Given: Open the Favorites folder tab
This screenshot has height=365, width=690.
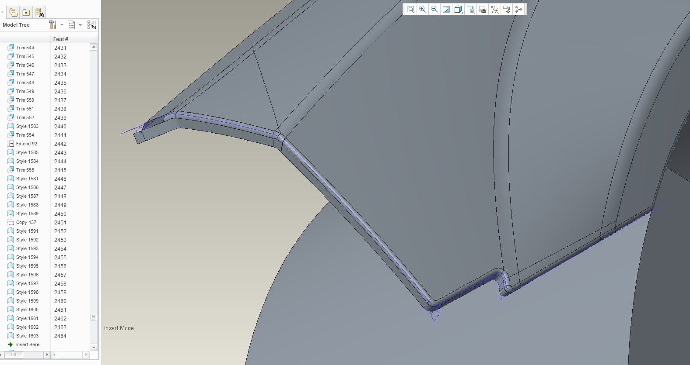Looking at the screenshot, I should (26, 12).
